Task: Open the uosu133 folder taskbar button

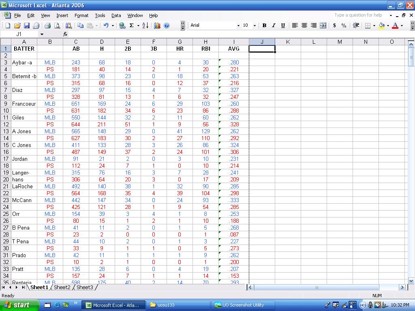Action: click(178, 305)
